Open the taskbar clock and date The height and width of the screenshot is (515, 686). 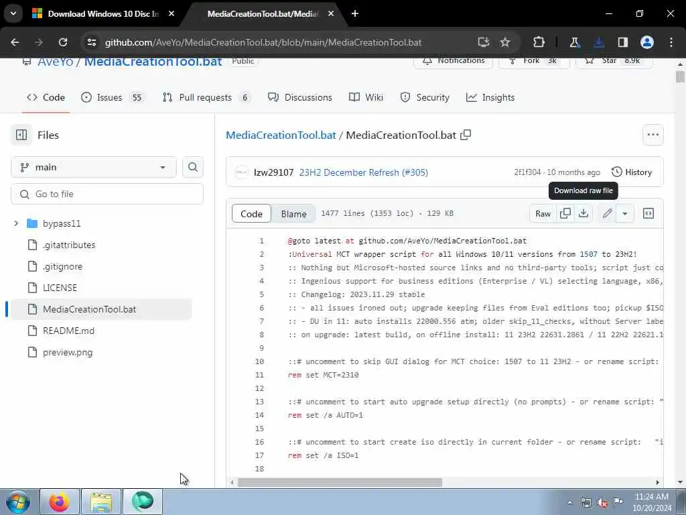(652, 502)
